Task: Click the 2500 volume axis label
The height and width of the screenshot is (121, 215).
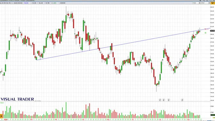Action: point(212,112)
